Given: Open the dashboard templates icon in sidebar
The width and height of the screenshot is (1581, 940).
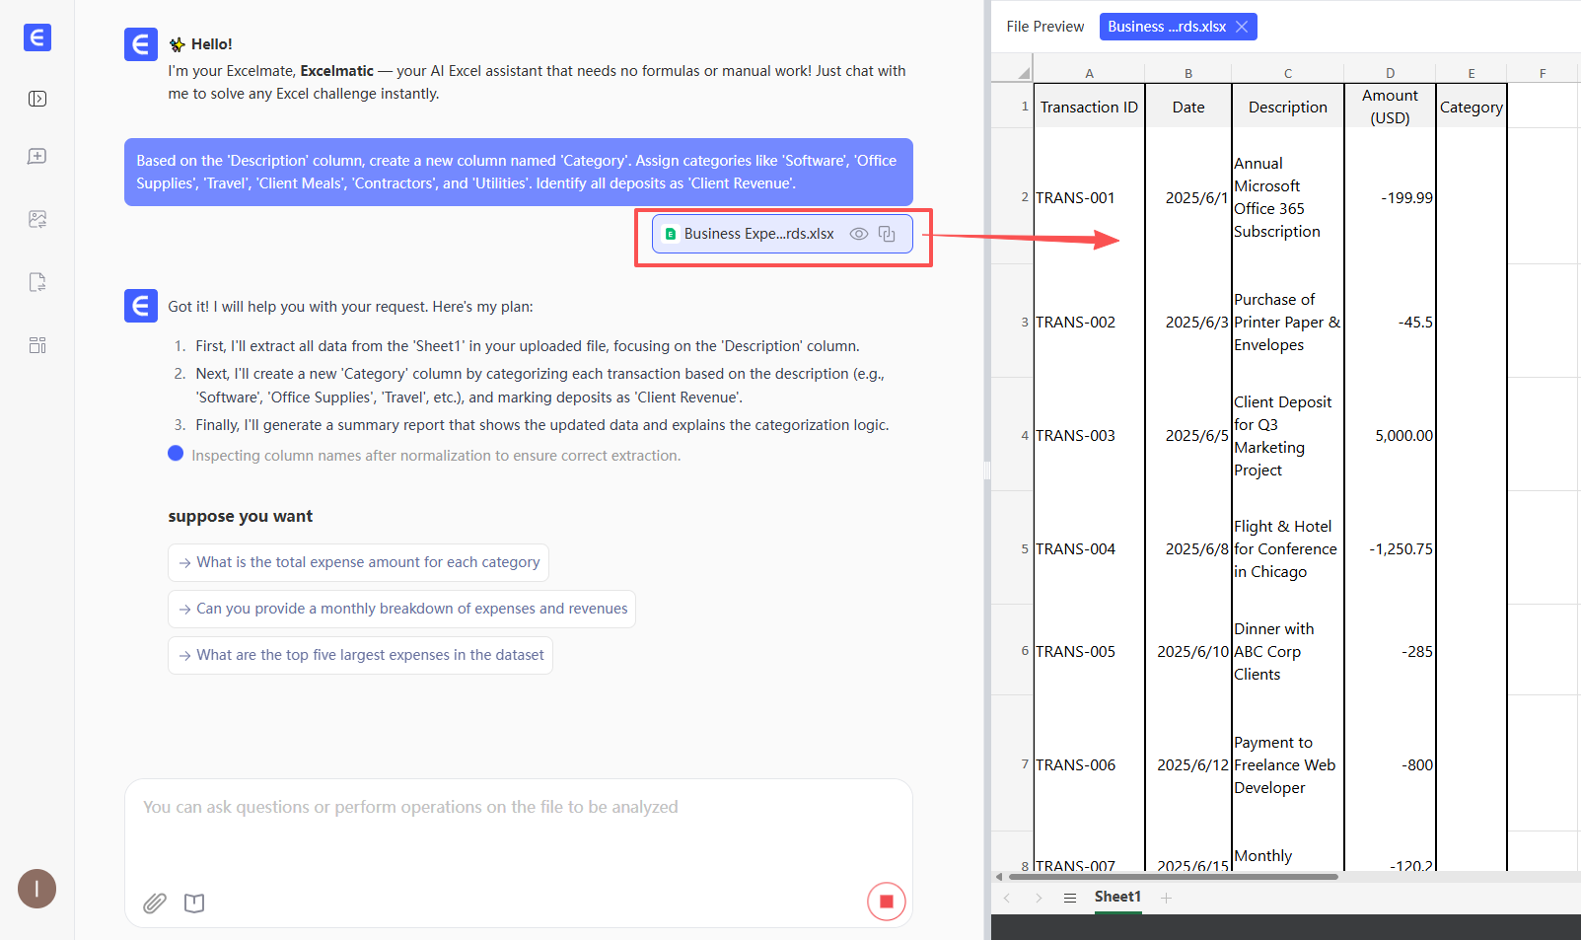Looking at the screenshot, I should coord(37,345).
